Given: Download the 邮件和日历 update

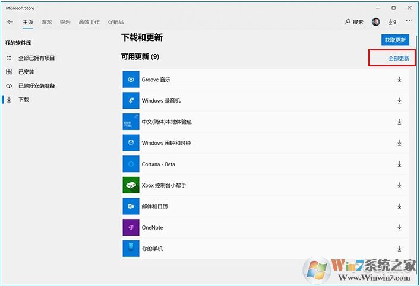Looking at the screenshot, I should (x=399, y=206).
